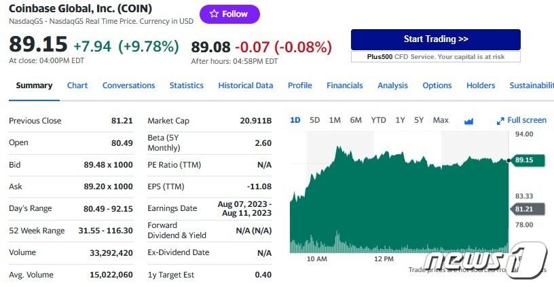The width and height of the screenshot is (554, 287).
Task: Select the Statistics tab
Action: 186,85
